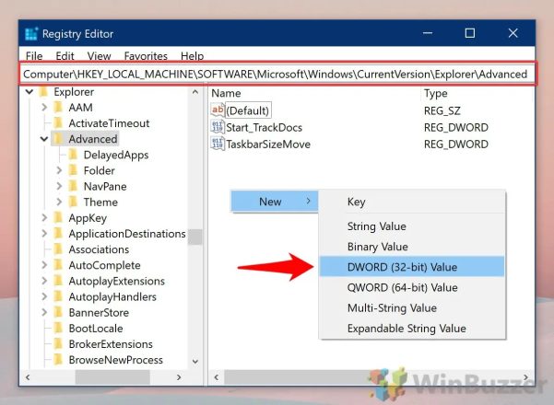Screen dimensions: 554x405
Task: Click the Theme folder icon
Action: (x=73, y=202)
